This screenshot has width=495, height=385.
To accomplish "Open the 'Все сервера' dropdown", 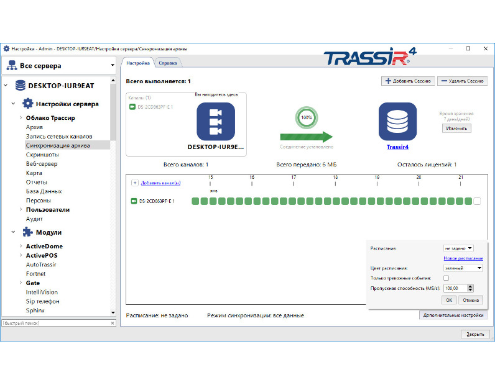I will pyautogui.click(x=113, y=66).
